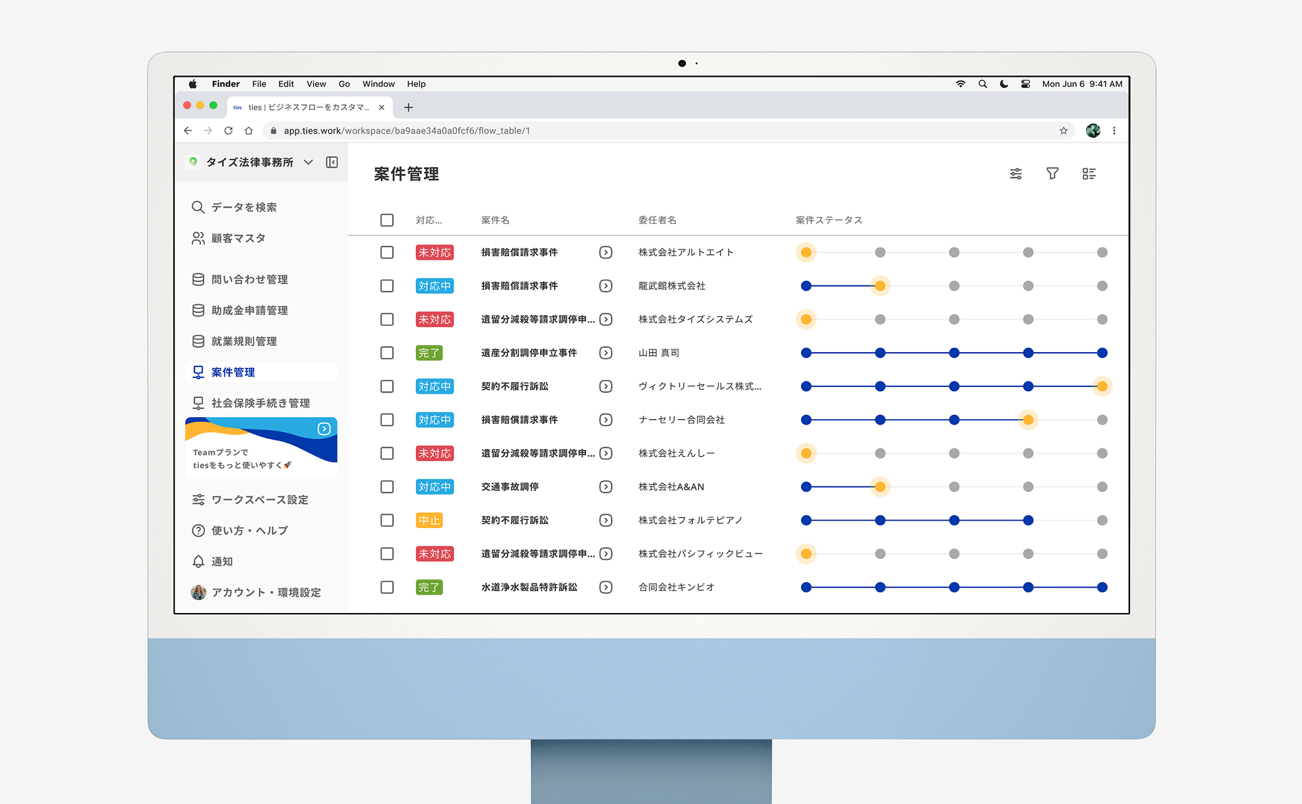The width and height of the screenshot is (1302, 804).
Task: Open macOS Spotlight search icon
Action: coord(983,84)
